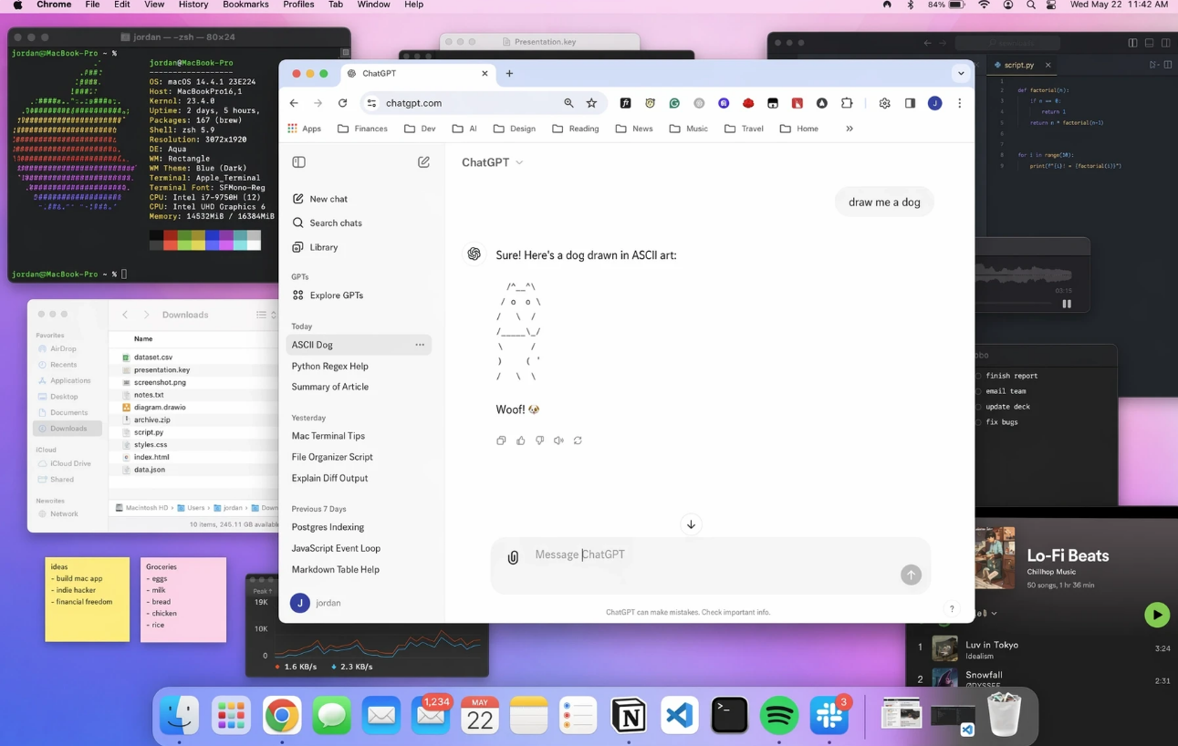Click Search chats in the sidebar

pyautogui.click(x=357, y=223)
